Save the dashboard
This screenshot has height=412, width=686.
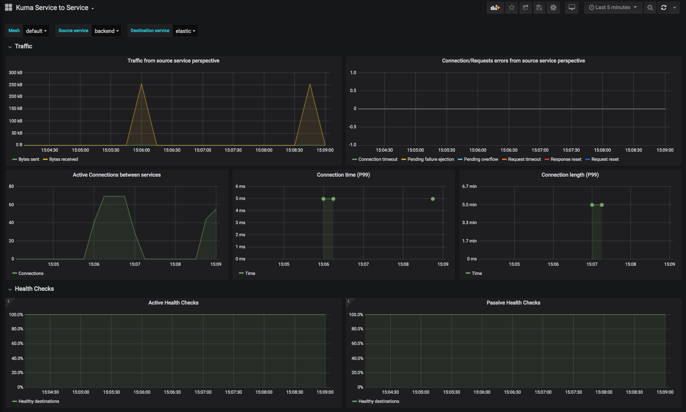click(539, 7)
